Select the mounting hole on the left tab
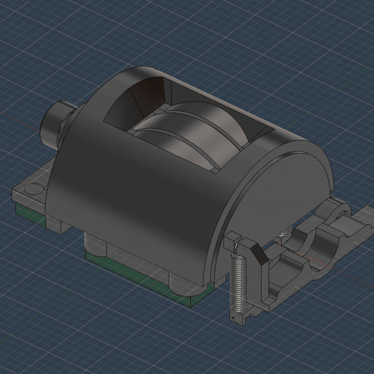This screenshot has height=374, width=374. pos(33,188)
